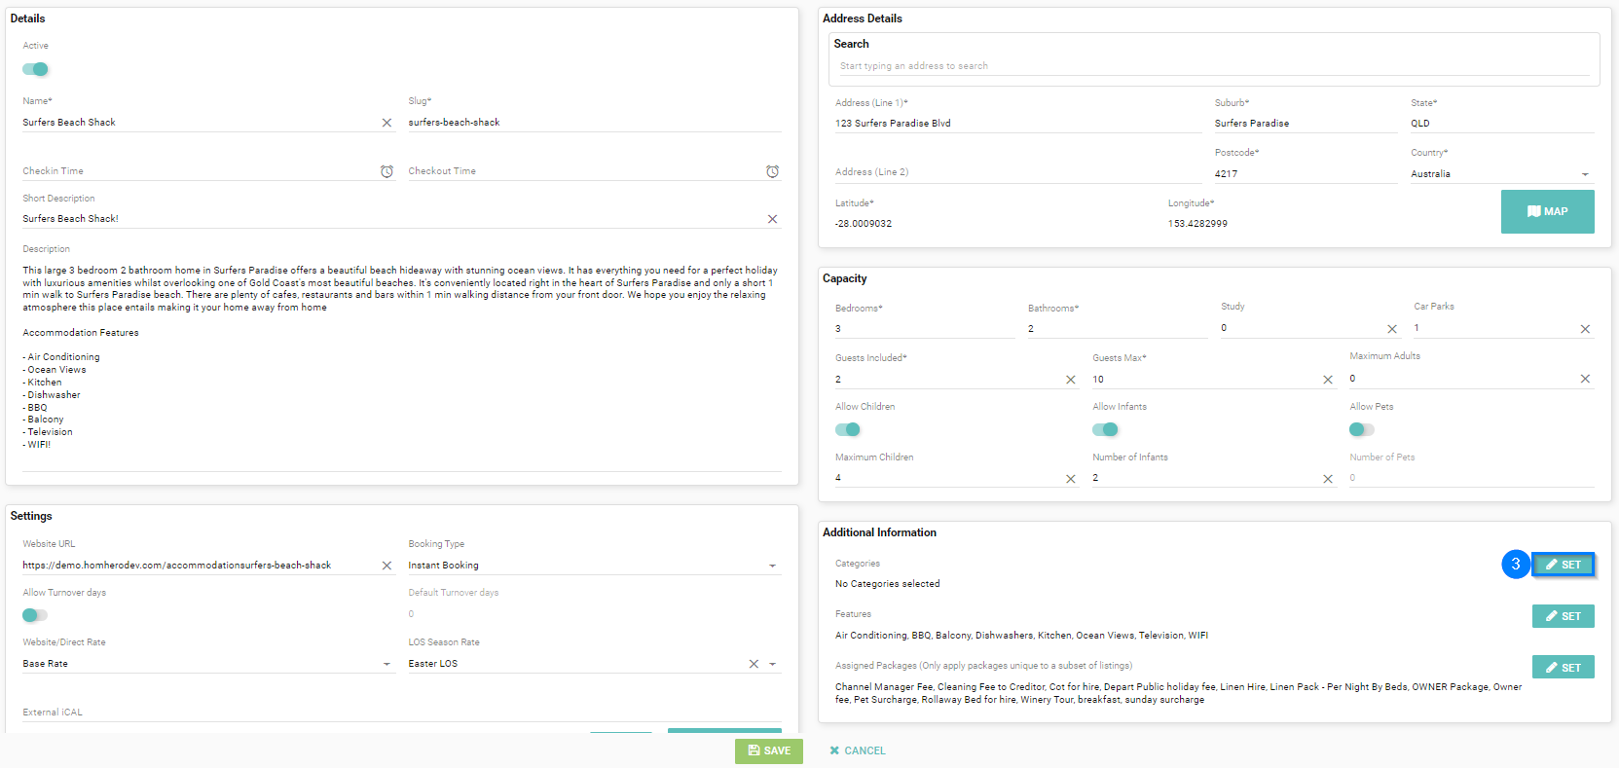
Task: Clear the Car Parks value
Action: click(x=1585, y=329)
